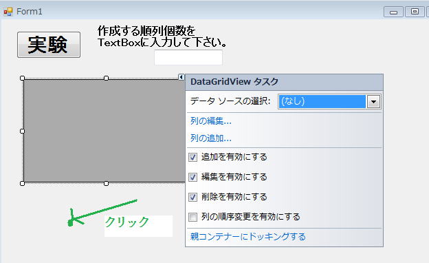Click the maximize button of Form1
Image resolution: width=429 pixels, height=263 pixels.
click(x=415, y=12)
